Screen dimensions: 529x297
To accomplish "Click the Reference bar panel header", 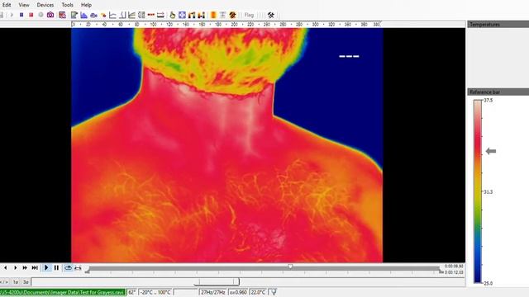I will coord(498,92).
